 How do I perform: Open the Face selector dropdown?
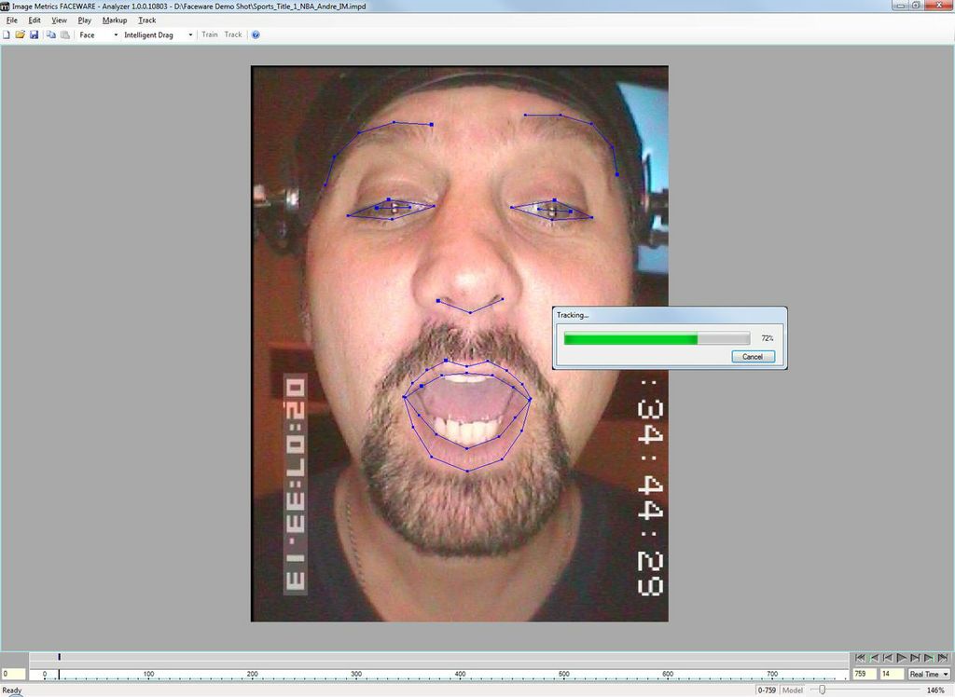(116, 34)
